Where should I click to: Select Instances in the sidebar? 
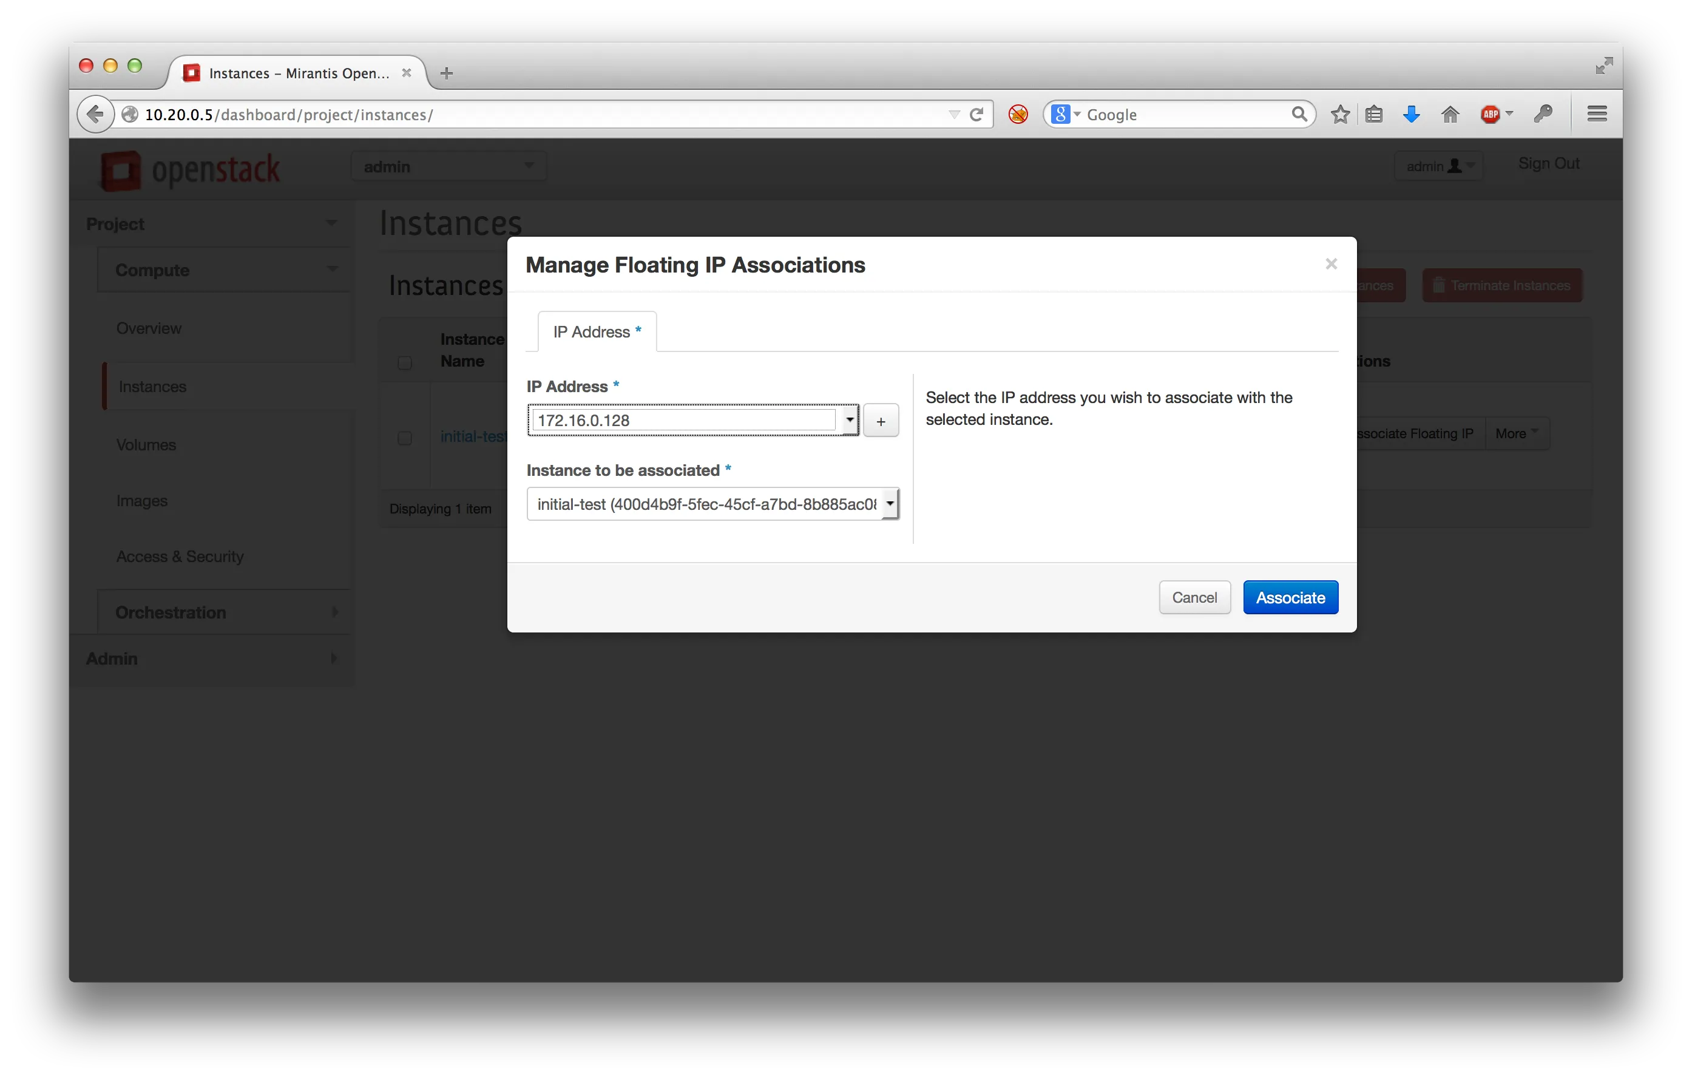(152, 387)
